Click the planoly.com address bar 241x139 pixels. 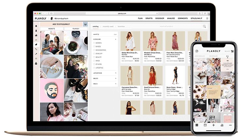point(122,13)
